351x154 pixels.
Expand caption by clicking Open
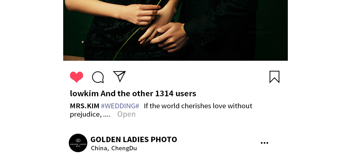126,114
